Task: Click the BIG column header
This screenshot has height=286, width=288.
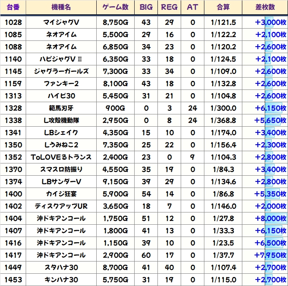Action: click(x=146, y=7)
